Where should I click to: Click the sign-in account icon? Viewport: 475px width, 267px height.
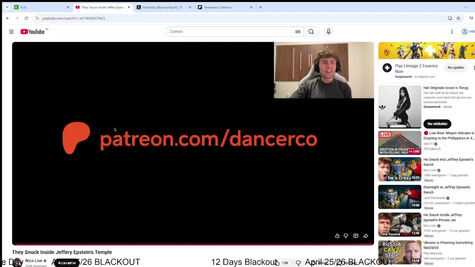click(465, 32)
